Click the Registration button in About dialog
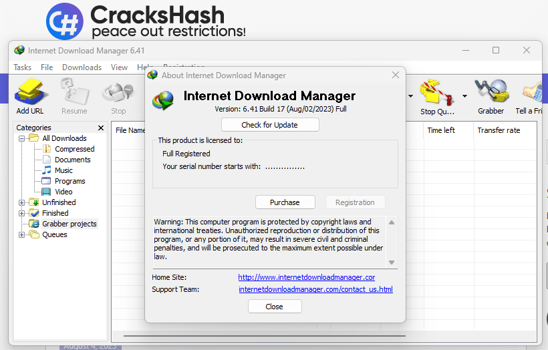 pos(355,202)
